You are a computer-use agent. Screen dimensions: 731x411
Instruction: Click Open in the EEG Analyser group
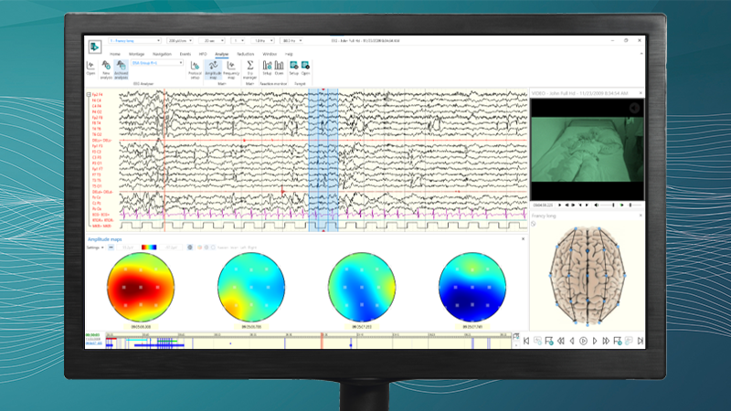click(90, 68)
